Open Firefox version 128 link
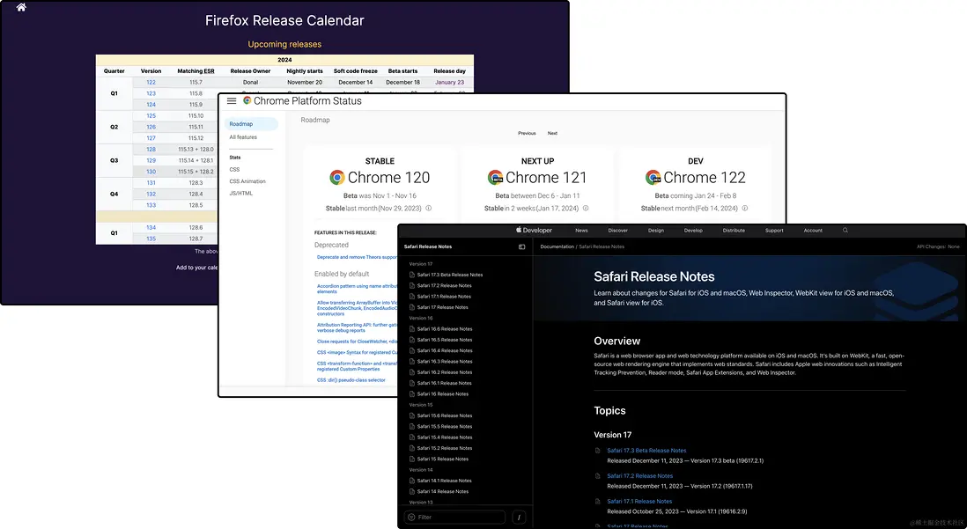 151,150
